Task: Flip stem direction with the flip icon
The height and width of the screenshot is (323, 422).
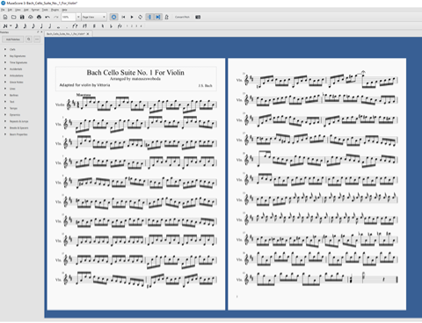Action: pos(120,26)
